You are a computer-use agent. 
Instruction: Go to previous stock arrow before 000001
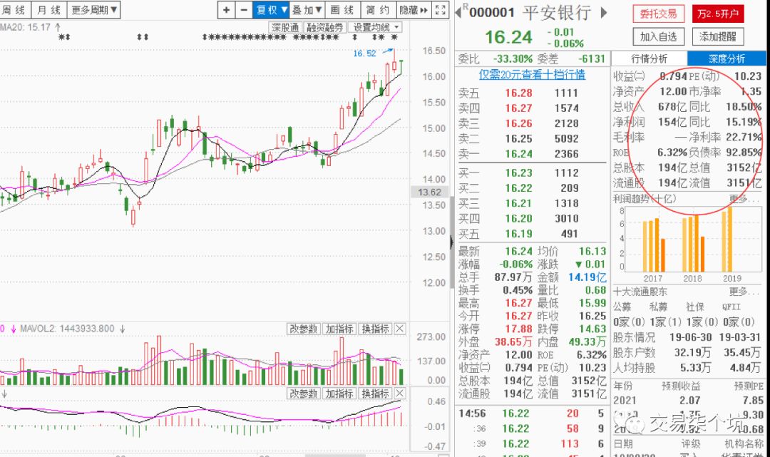(x=458, y=12)
